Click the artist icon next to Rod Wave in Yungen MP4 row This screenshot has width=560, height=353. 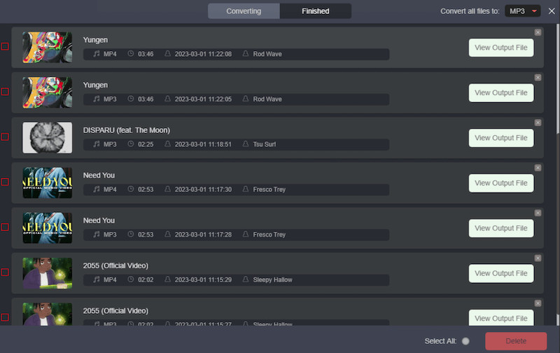click(x=246, y=54)
